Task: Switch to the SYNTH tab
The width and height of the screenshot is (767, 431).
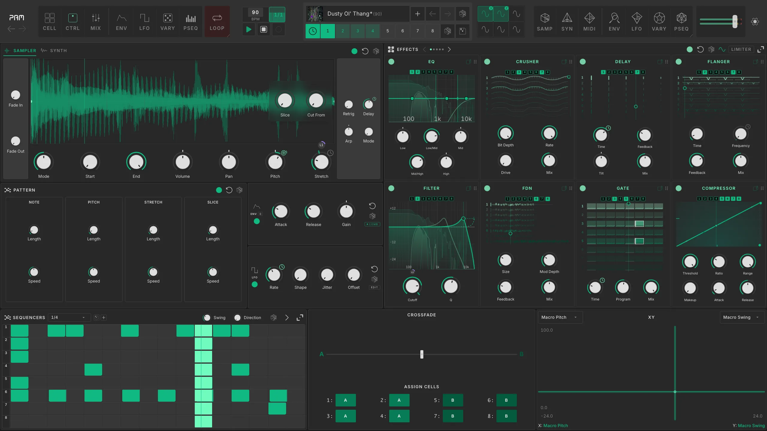Action: [x=54, y=51]
